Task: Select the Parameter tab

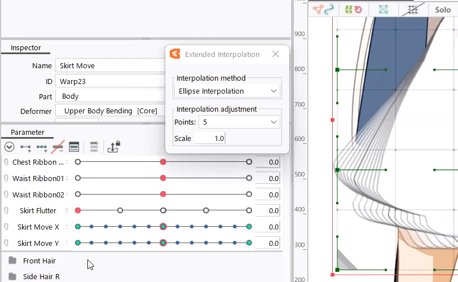Action: [28, 132]
